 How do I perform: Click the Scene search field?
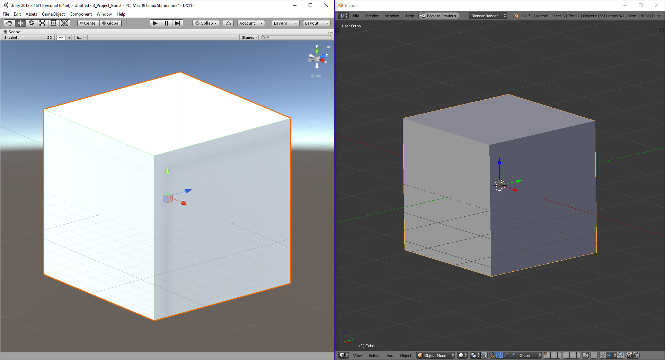pyautogui.click(x=298, y=37)
